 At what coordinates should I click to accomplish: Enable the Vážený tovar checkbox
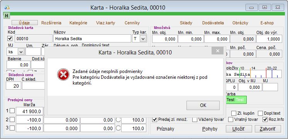coord(195,120)
